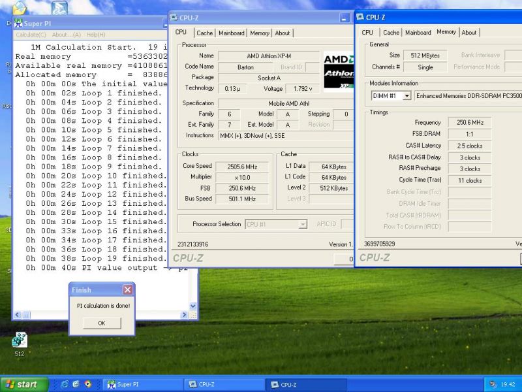Open Mainboard tab in the CPU-Z window listing memory timings
522x392 pixels.
pos(418,32)
